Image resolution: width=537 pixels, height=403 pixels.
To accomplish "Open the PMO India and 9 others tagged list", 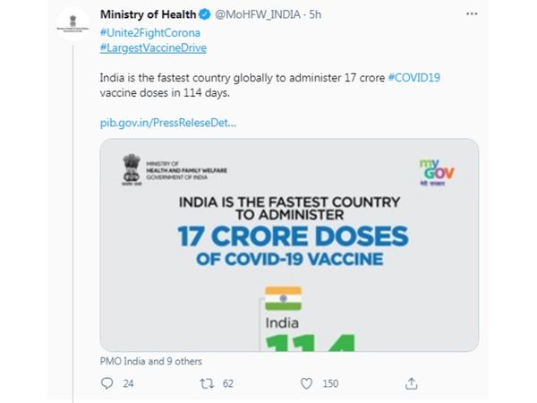I will (x=150, y=361).
